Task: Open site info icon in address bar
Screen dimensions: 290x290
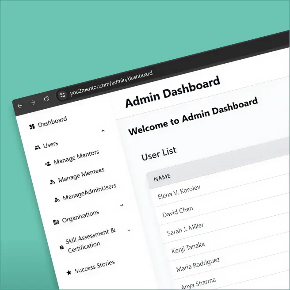Action: click(62, 95)
